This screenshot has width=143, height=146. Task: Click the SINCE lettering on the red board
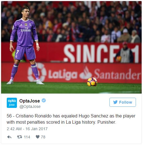(91, 53)
